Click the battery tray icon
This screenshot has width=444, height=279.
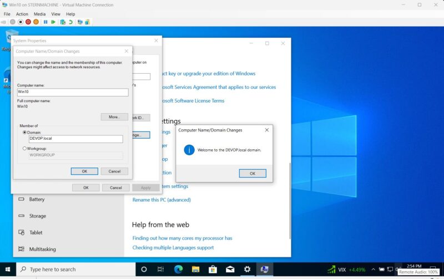point(382,270)
